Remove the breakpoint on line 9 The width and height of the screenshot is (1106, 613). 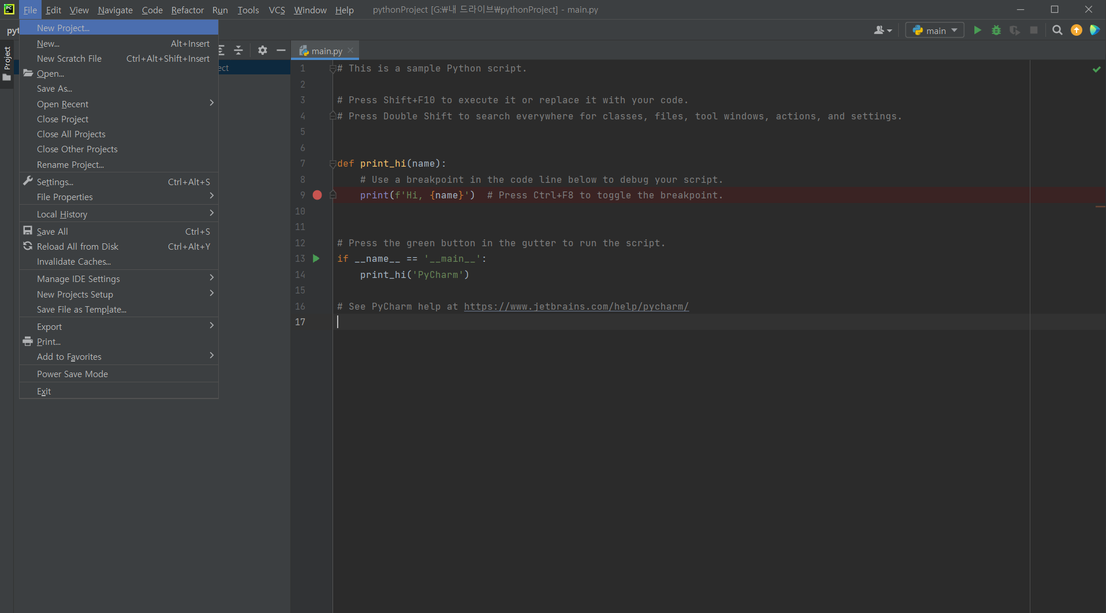click(317, 195)
